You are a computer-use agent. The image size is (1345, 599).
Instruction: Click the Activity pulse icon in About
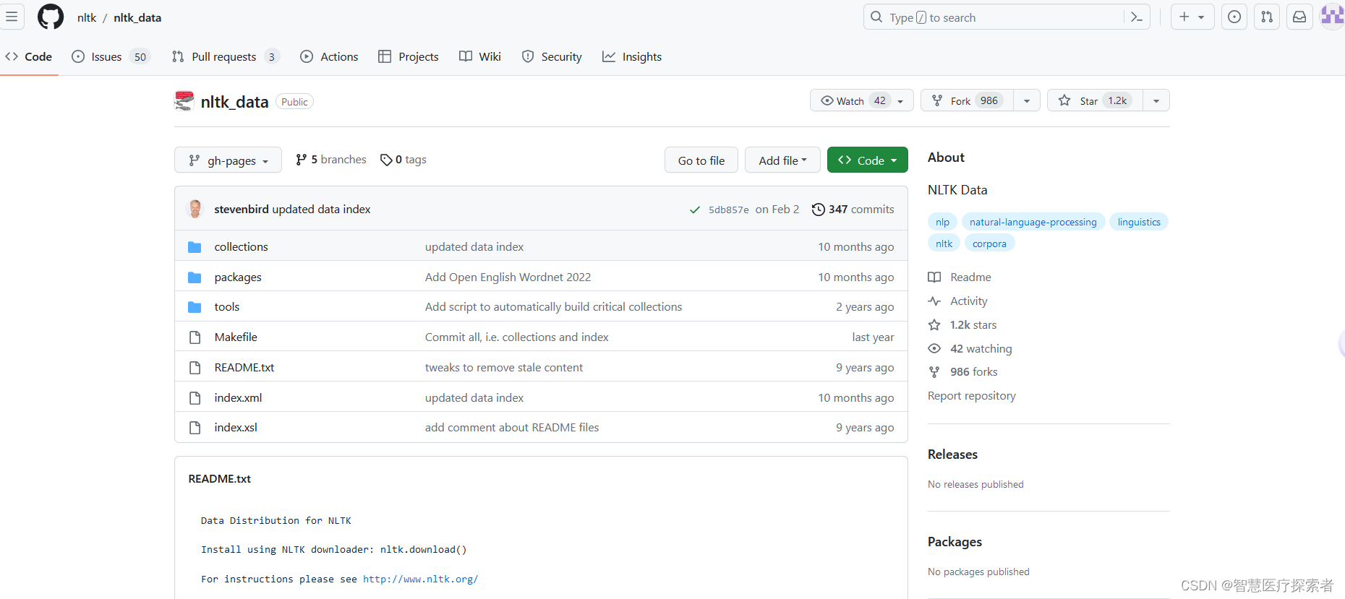pos(934,301)
